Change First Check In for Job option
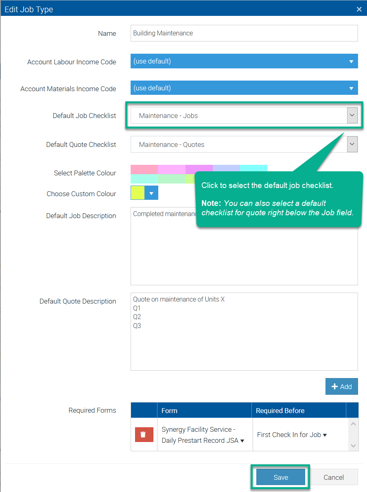The width and height of the screenshot is (367, 492). 292,435
